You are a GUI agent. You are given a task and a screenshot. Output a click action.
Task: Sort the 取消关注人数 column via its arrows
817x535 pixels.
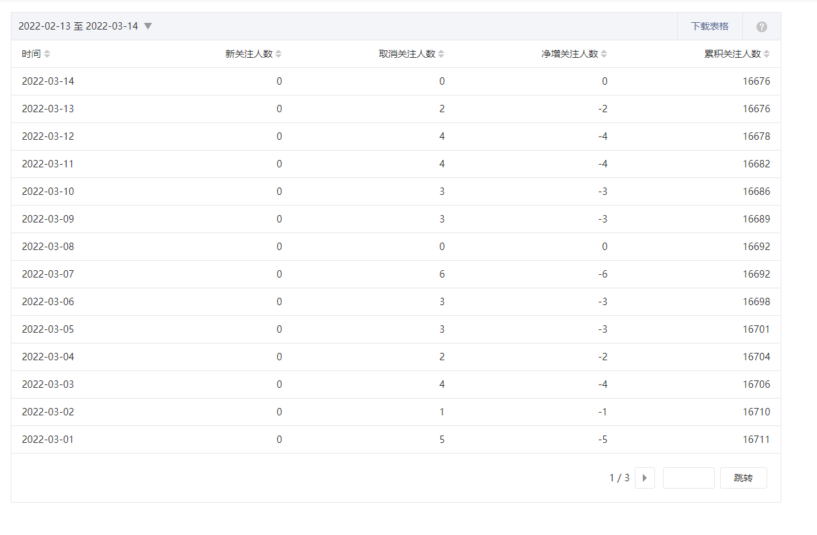click(x=441, y=54)
